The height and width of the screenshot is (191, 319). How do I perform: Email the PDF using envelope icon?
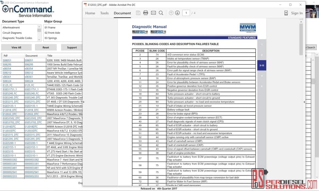[x=153, y=13]
